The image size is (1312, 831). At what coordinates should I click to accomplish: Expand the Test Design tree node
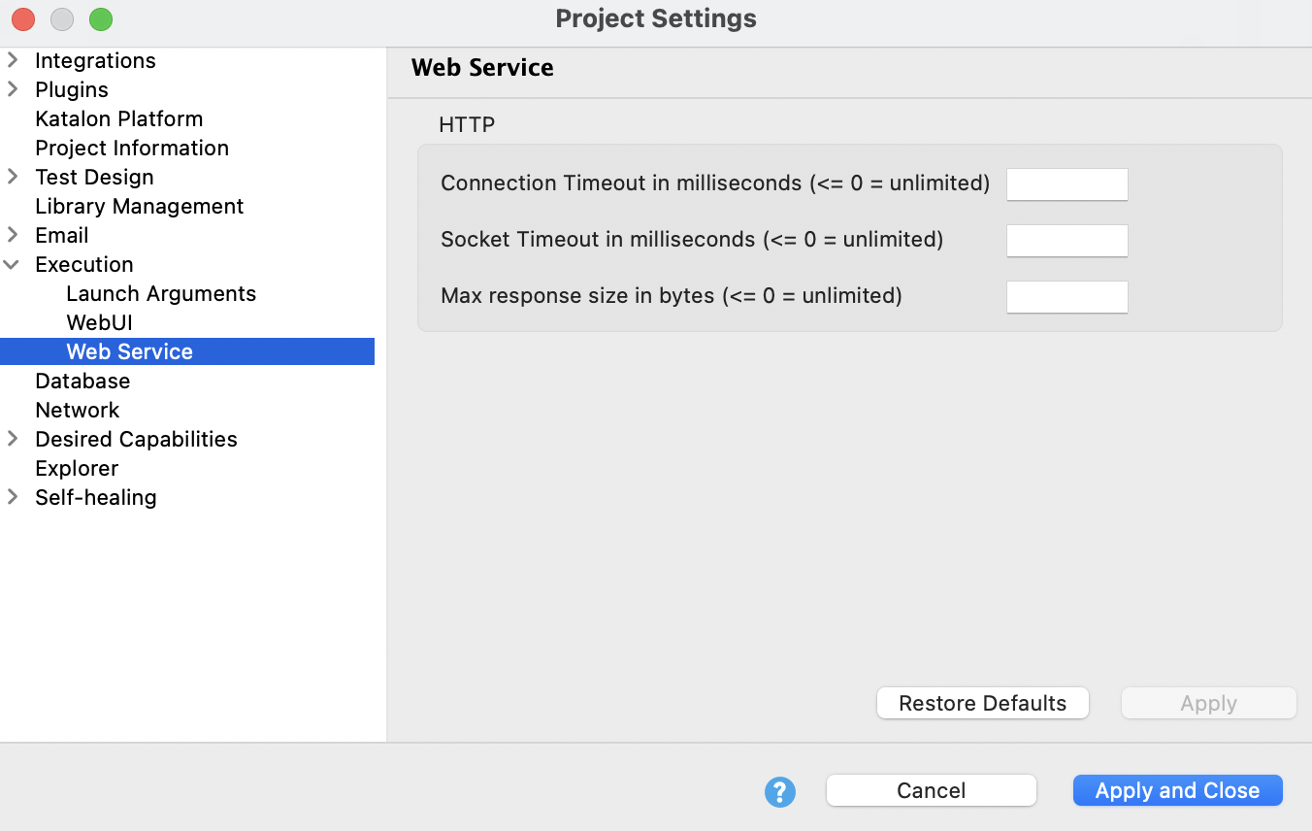(13, 177)
